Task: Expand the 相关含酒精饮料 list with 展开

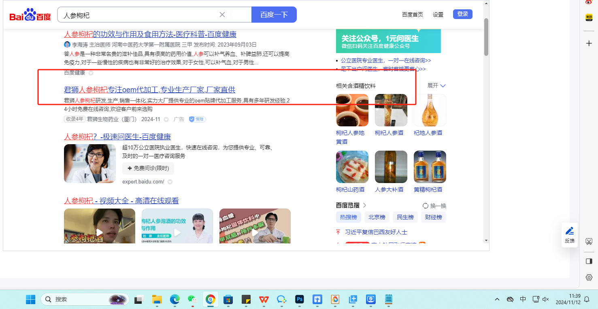Action: (437, 85)
